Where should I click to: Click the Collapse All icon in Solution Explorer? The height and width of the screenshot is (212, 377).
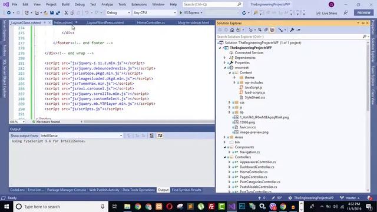(x=266, y=30)
